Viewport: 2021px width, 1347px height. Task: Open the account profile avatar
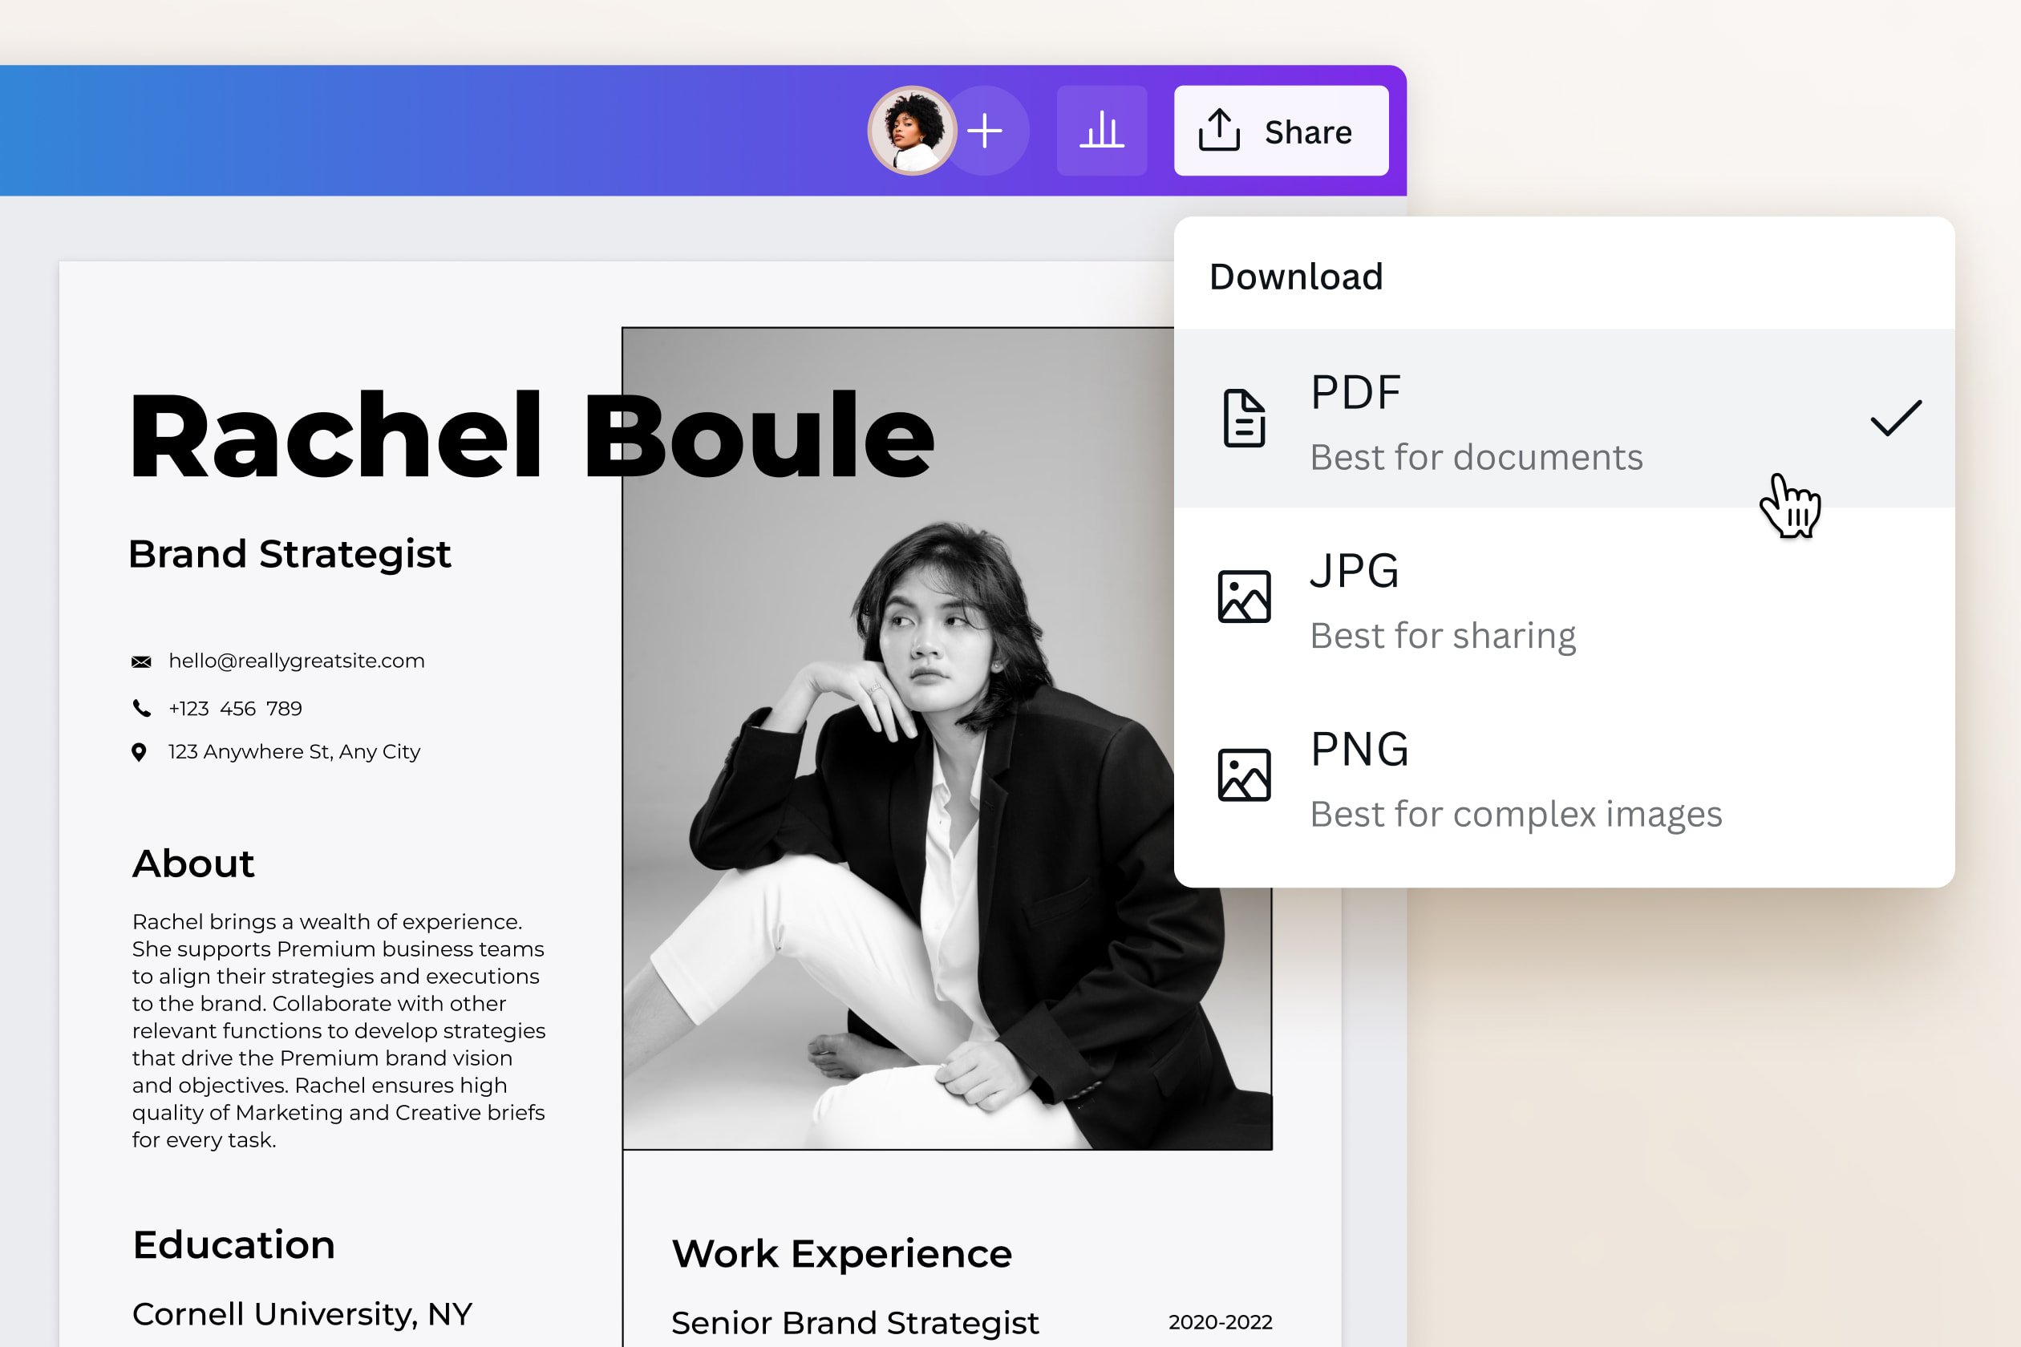tap(913, 131)
